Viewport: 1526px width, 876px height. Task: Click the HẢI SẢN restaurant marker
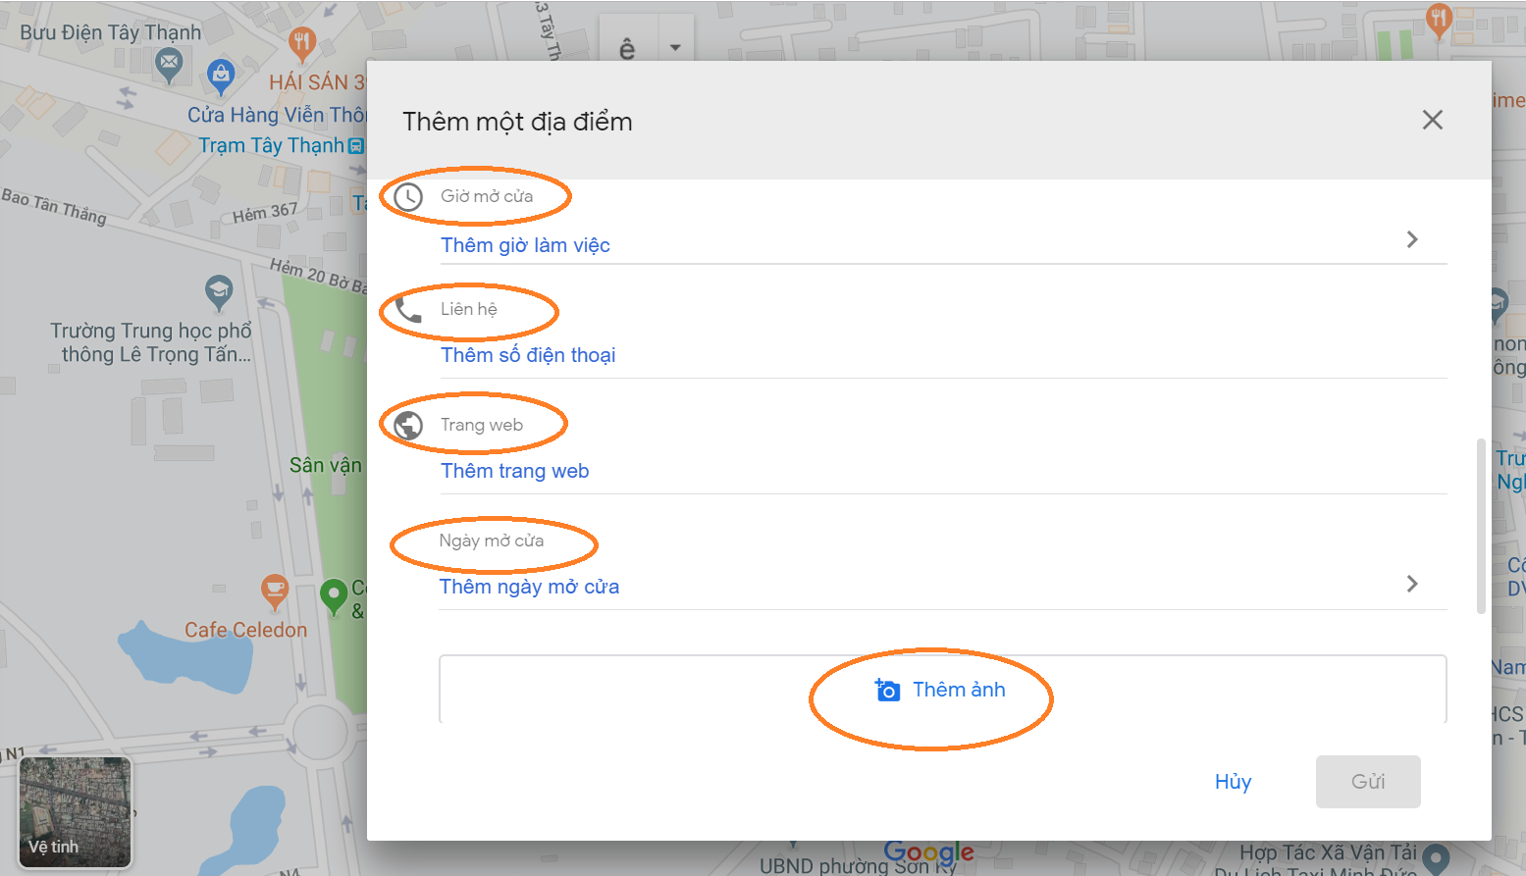[302, 42]
